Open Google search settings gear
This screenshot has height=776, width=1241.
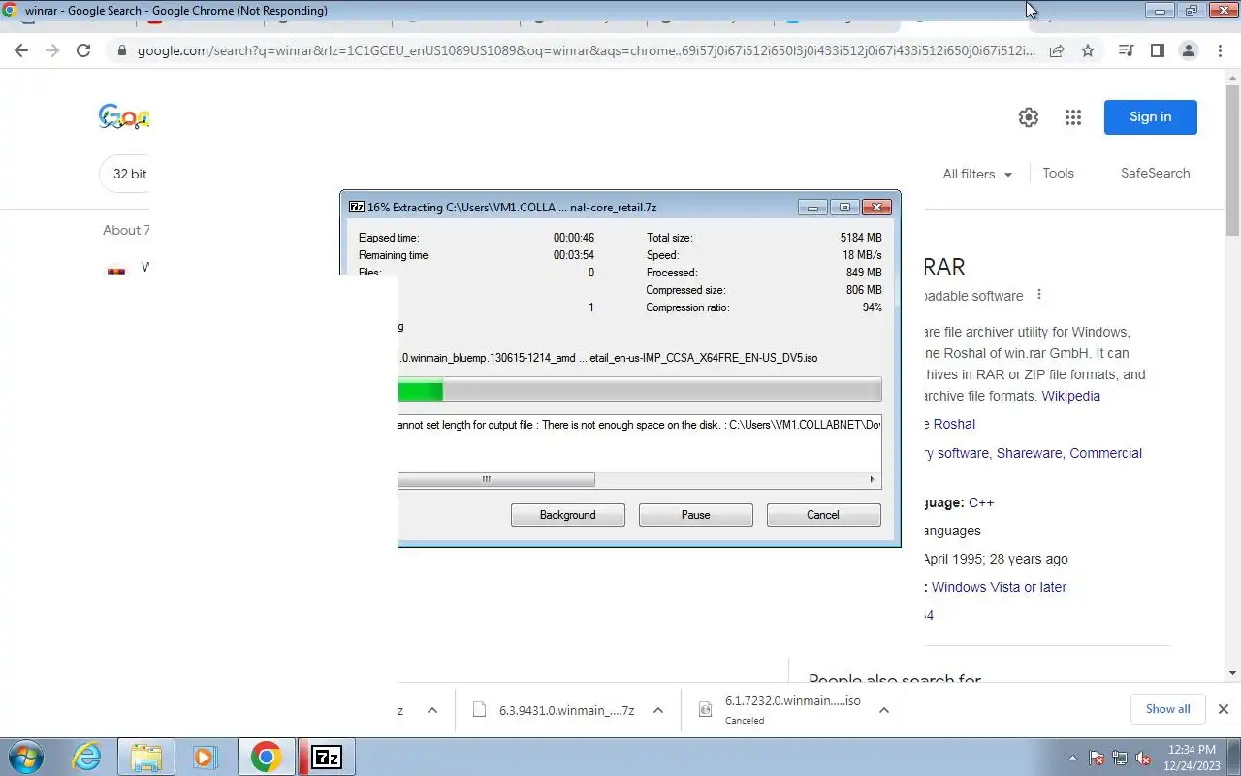[1029, 117]
